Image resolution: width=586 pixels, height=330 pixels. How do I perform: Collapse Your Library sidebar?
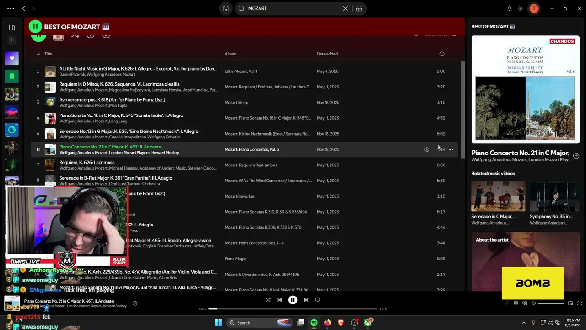click(12, 27)
